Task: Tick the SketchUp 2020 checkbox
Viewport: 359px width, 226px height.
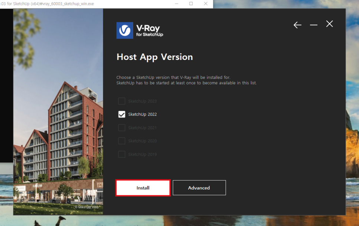Action: (x=122, y=141)
